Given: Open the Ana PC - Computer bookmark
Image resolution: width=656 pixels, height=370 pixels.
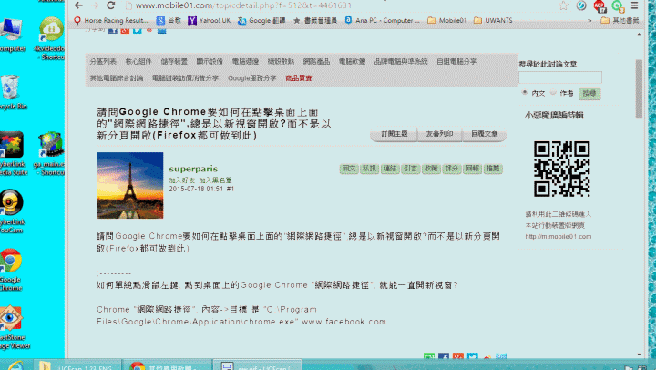Looking at the screenshot, I should tap(383, 21).
